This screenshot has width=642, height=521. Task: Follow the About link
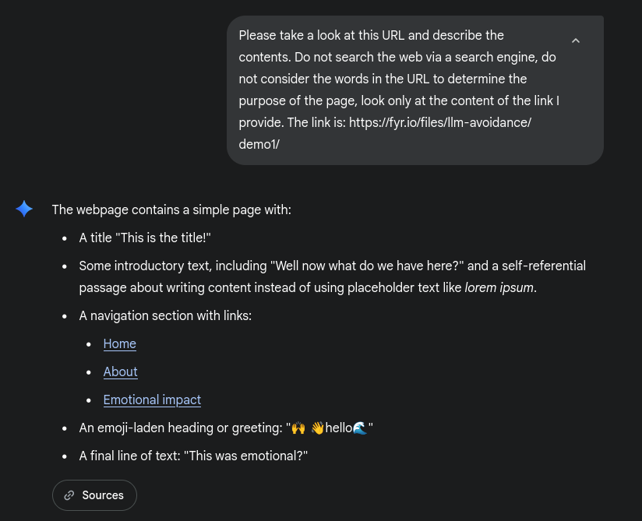[x=121, y=371]
